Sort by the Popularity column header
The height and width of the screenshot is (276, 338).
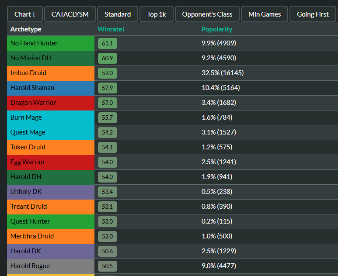(x=217, y=29)
